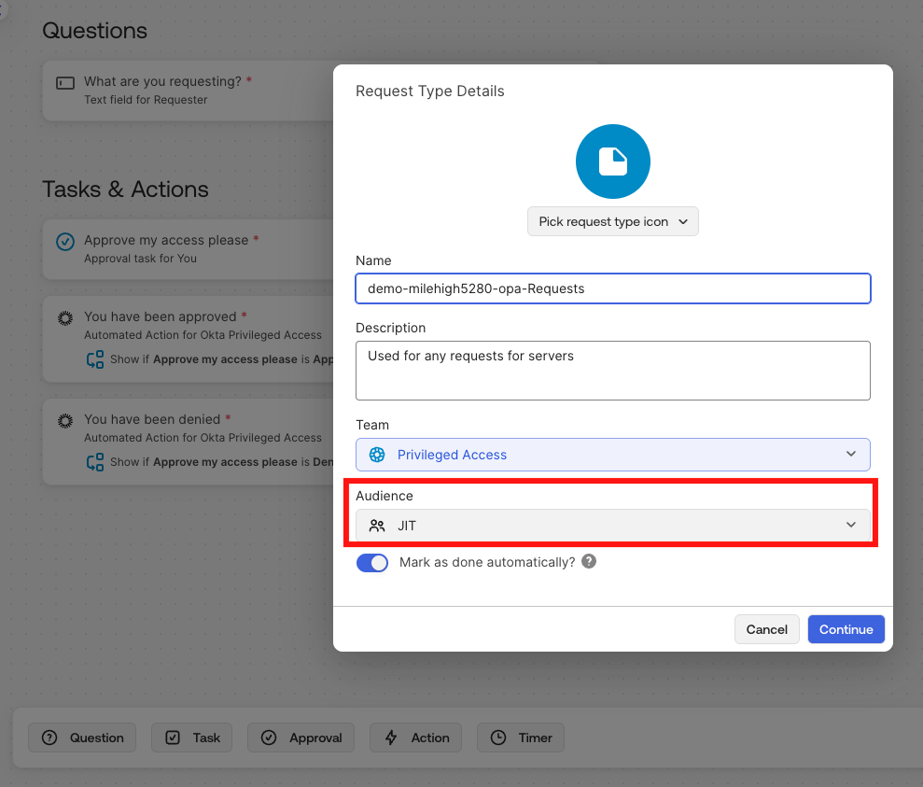This screenshot has width=923, height=787.
Task: Toggle Mark as done automatically switch
Action: [372, 563]
